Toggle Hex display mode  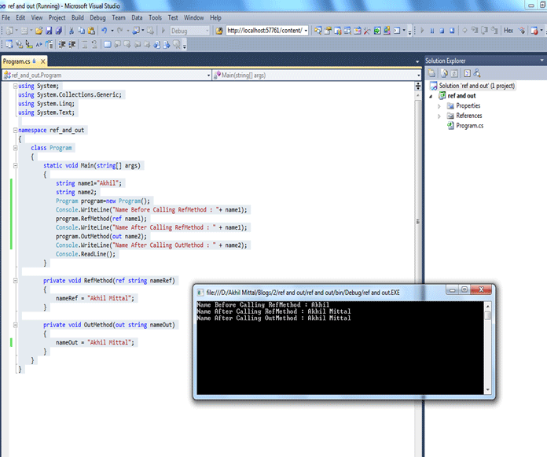point(508,31)
